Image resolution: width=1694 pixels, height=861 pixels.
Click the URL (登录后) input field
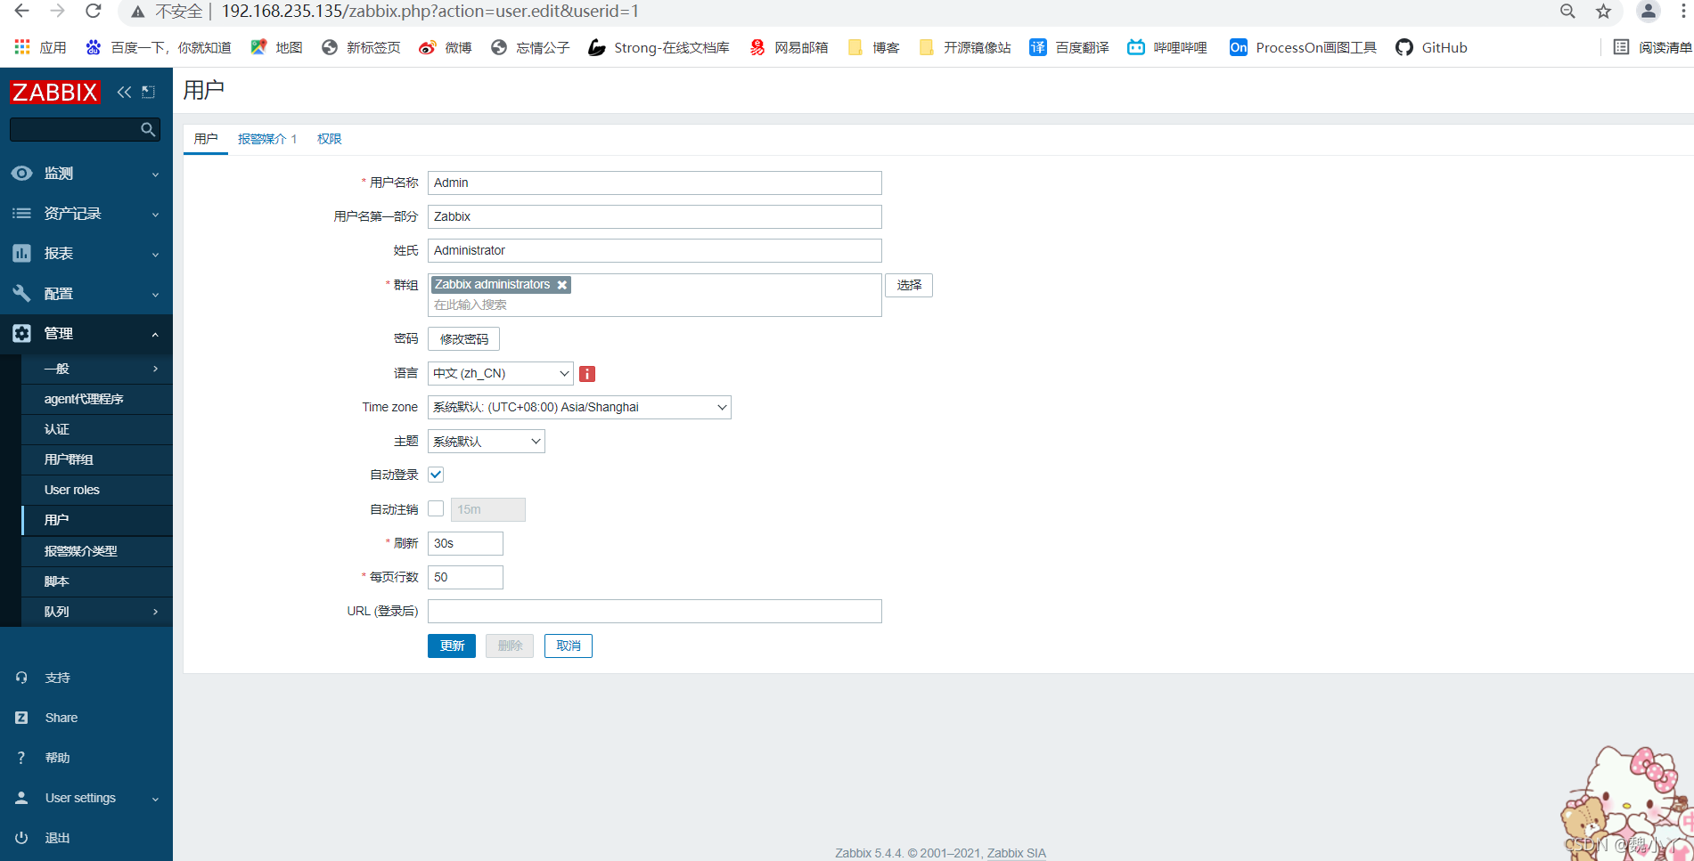pyautogui.click(x=655, y=611)
